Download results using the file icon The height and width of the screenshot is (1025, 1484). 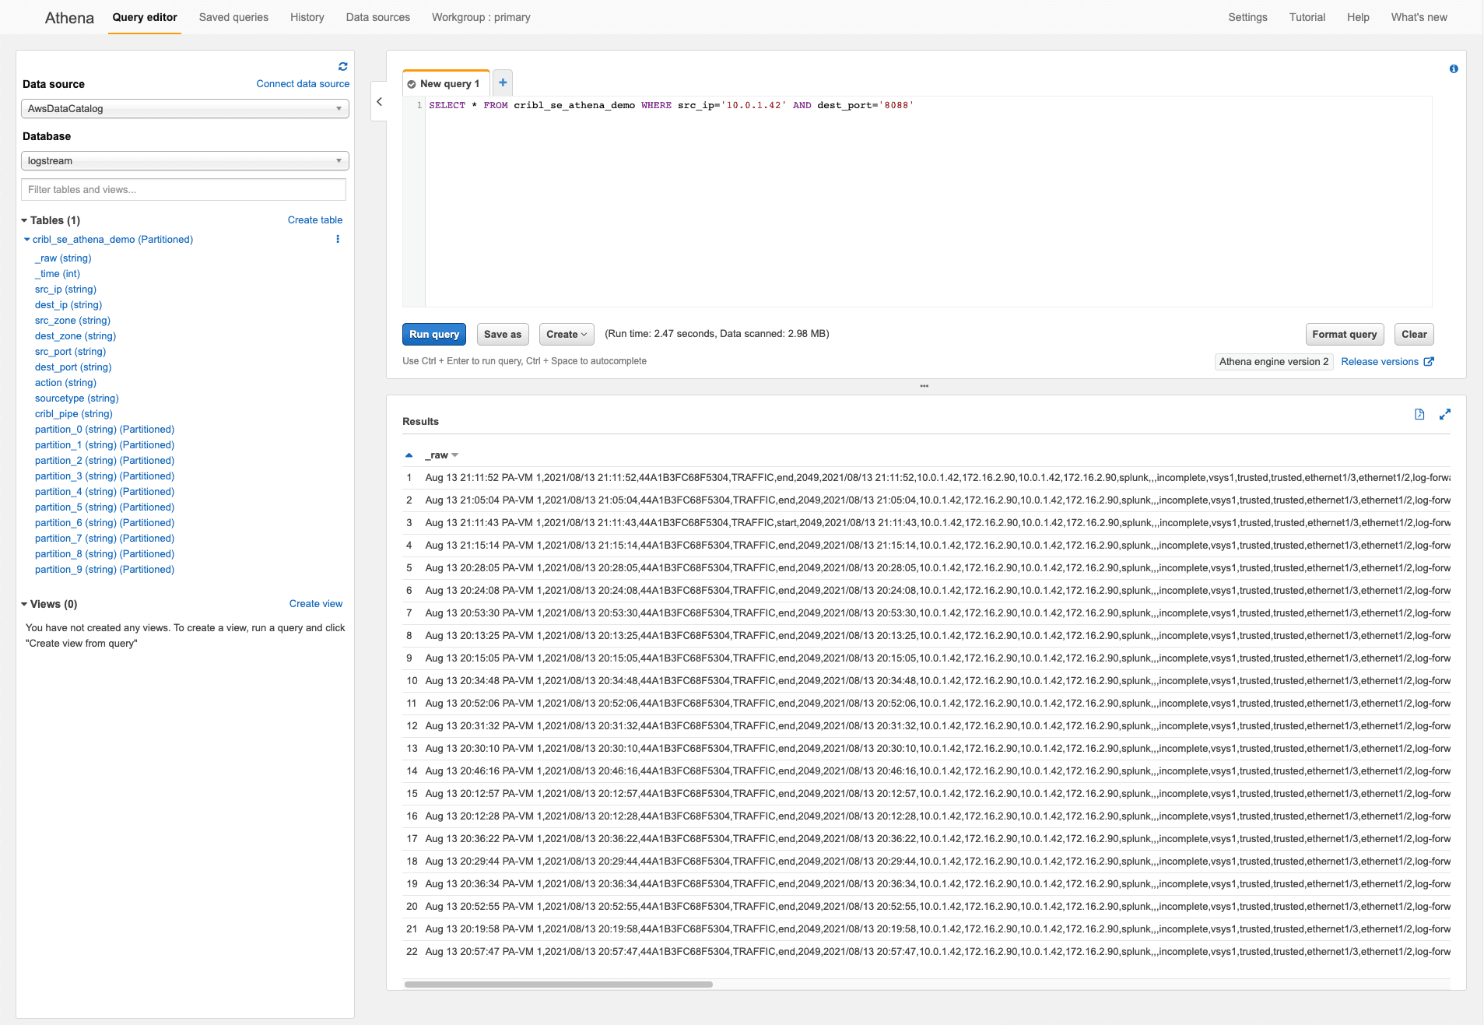point(1419,415)
